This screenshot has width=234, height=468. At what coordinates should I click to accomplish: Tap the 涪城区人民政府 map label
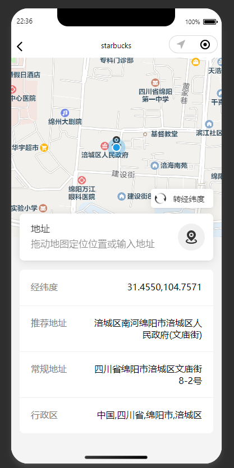(x=105, y=155)
